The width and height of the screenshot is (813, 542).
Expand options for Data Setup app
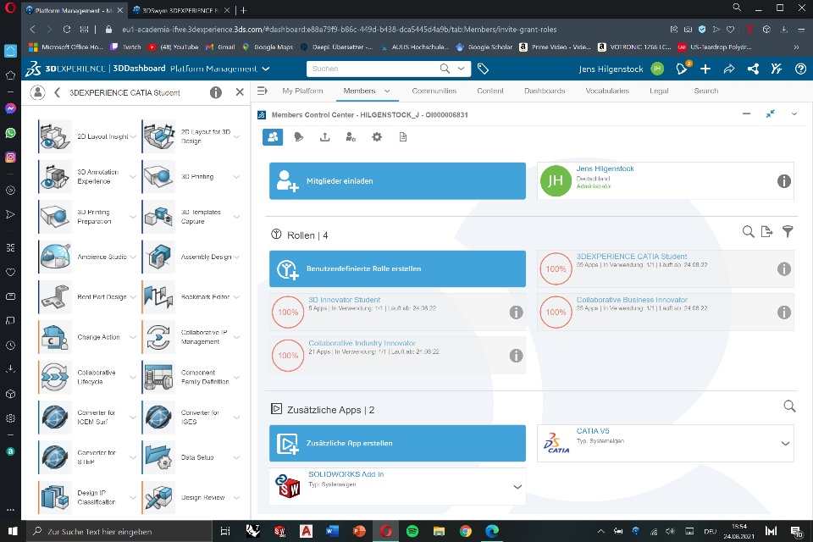click(236, 457)
